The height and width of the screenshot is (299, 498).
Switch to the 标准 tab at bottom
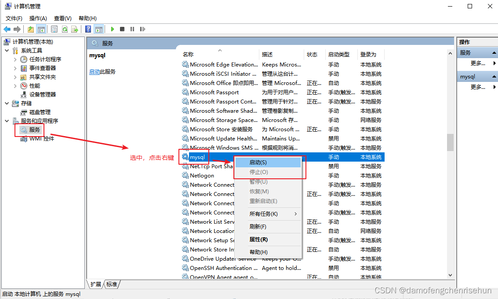pyautogui.click(x=112, y=284)
